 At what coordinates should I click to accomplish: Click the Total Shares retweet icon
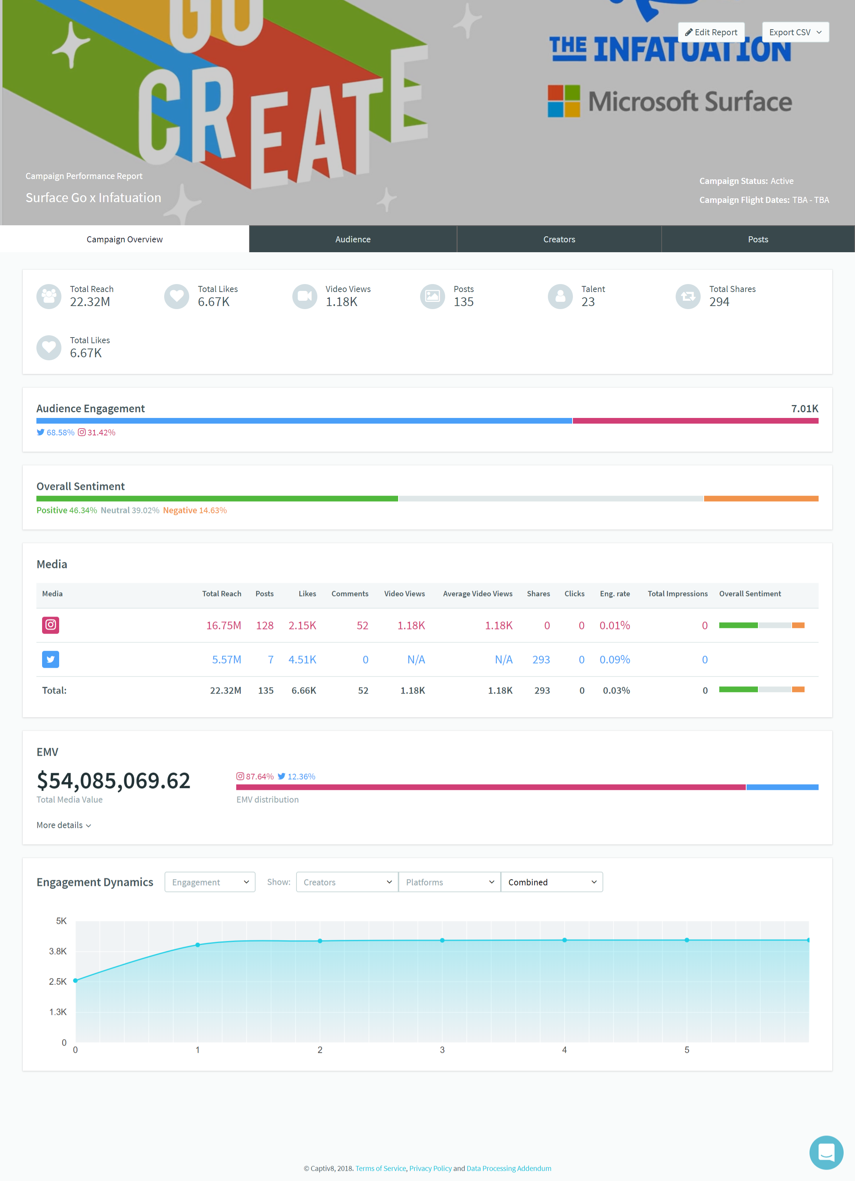tap(688, 296)
